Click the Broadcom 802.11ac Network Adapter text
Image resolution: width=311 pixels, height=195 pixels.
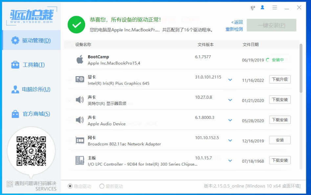click(124, 144)
